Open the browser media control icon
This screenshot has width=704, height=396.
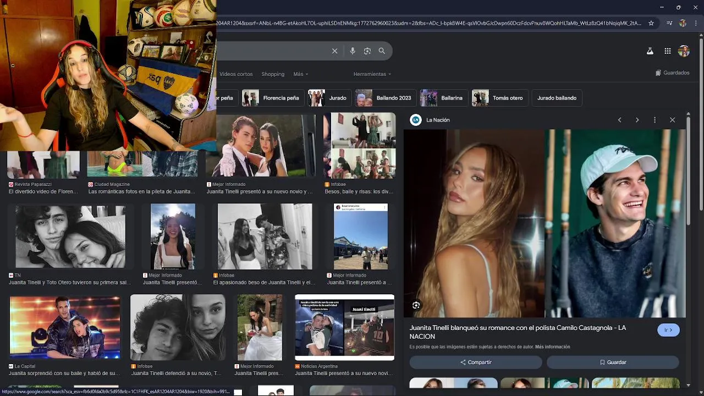click(669, 23)
